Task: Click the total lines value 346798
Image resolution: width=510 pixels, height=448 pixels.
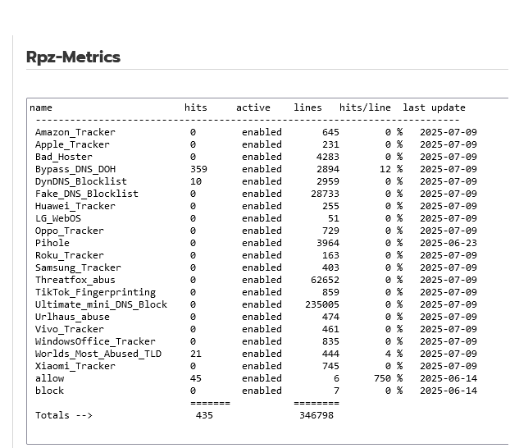Action: pyautogui.click(x=316, y=415)
